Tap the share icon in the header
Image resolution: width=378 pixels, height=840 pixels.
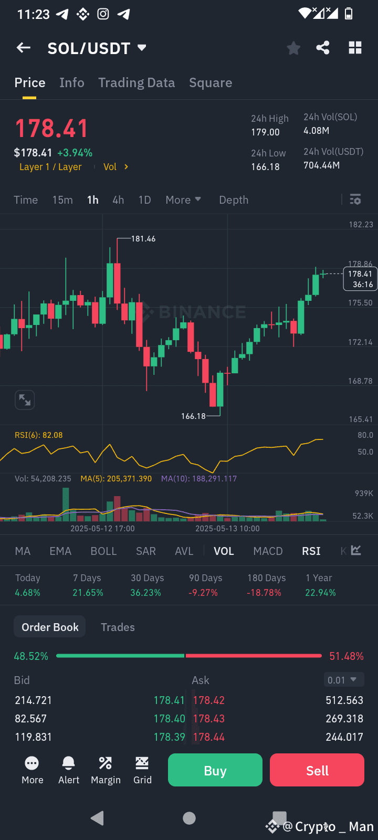[x=323, y=48]
